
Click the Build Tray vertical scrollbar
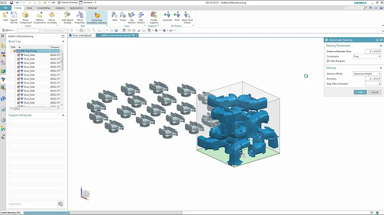[x=62, y=78]
